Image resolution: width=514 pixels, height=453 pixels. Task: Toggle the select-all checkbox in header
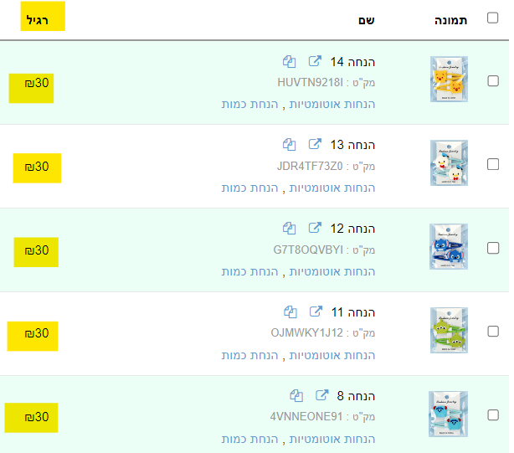pyautogui.click(x=492, y=18)
